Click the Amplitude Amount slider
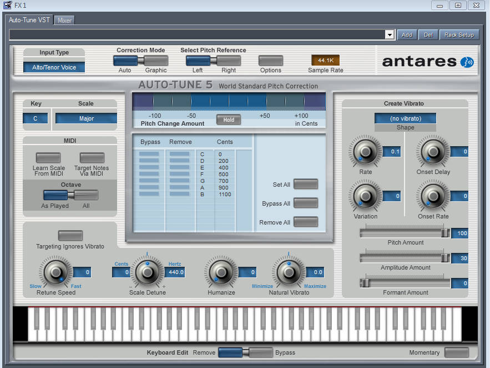 pos(405,258)
